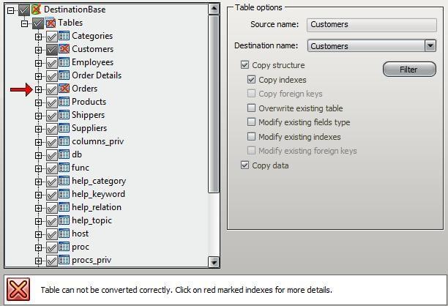Click the tree scrollbar up arrow
The image size is (448, 306).
214,10
